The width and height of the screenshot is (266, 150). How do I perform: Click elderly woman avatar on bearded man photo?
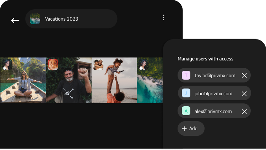coord(53,65)
